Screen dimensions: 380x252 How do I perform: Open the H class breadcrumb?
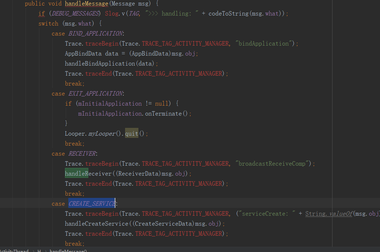39,250
